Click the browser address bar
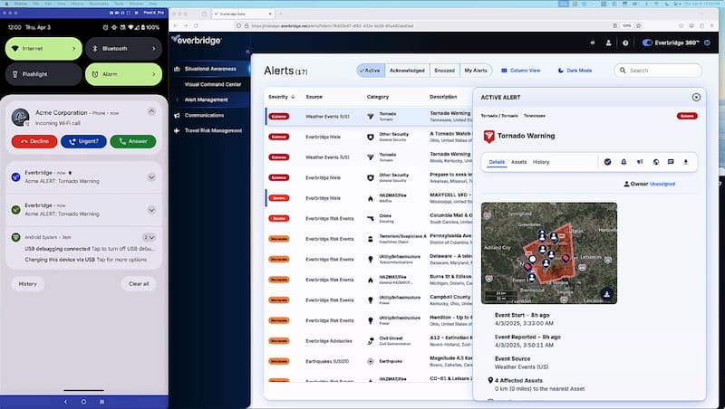Viewport: 725px width, 409px height. pyautogui.click(x=425, y=26)
